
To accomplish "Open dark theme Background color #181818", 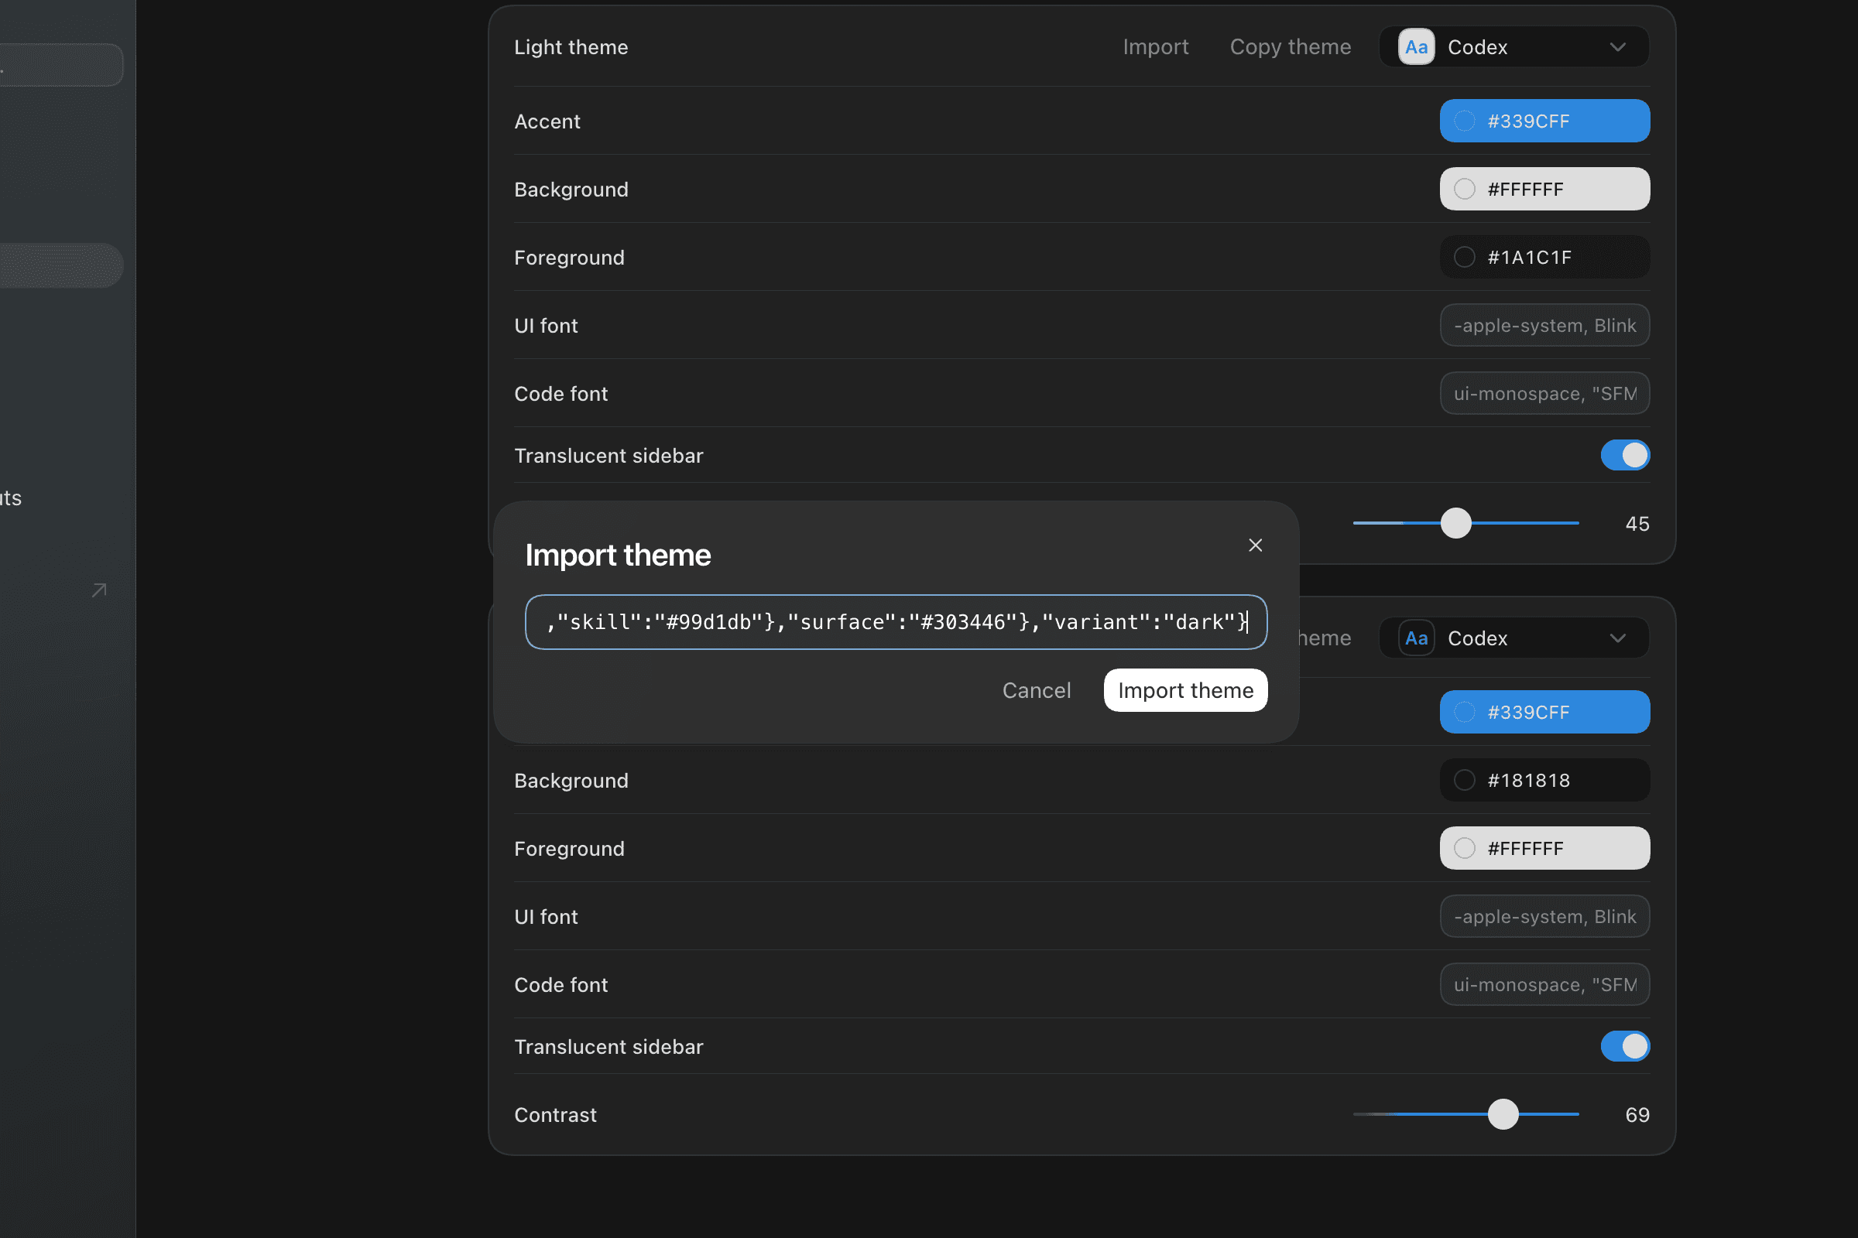I will pyautogui.click(x=1544, y=780).
